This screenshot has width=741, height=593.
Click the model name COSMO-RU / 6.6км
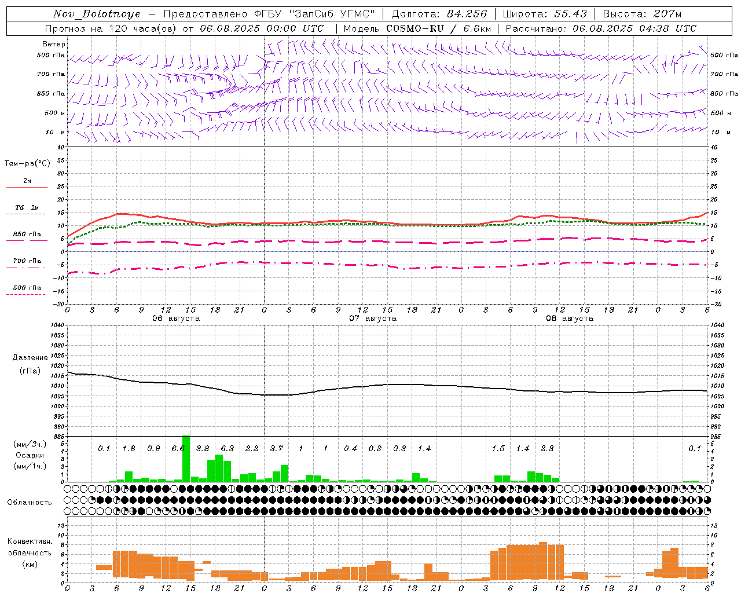438,28
